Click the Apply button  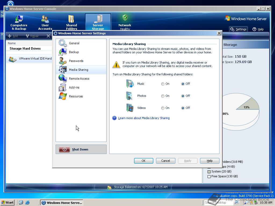188,161
